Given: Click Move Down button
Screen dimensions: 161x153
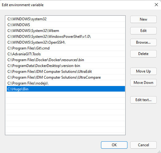Looking at the screenshot, I should [143, 83].
